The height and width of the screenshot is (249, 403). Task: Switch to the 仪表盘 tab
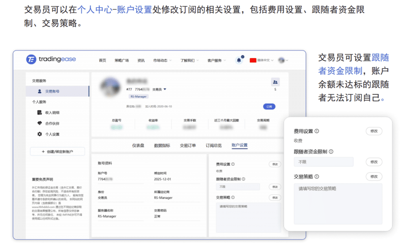click(x=138, y=145)
